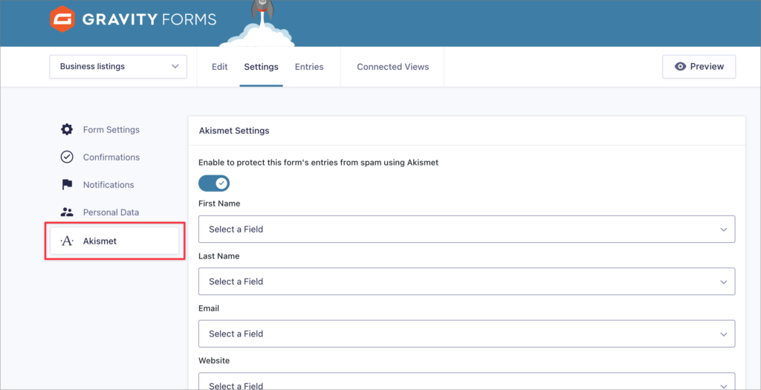761x390 pixels.
Task: Disable the Akismet spam protection toggle
Action: (214, 183)
